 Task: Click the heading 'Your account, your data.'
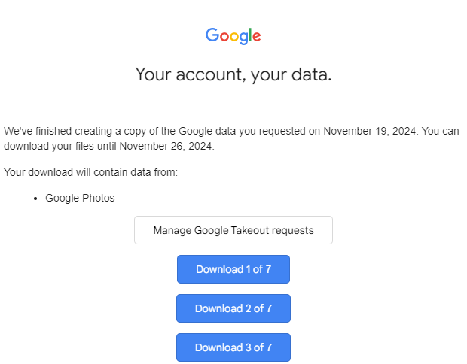tap(233, 74)
